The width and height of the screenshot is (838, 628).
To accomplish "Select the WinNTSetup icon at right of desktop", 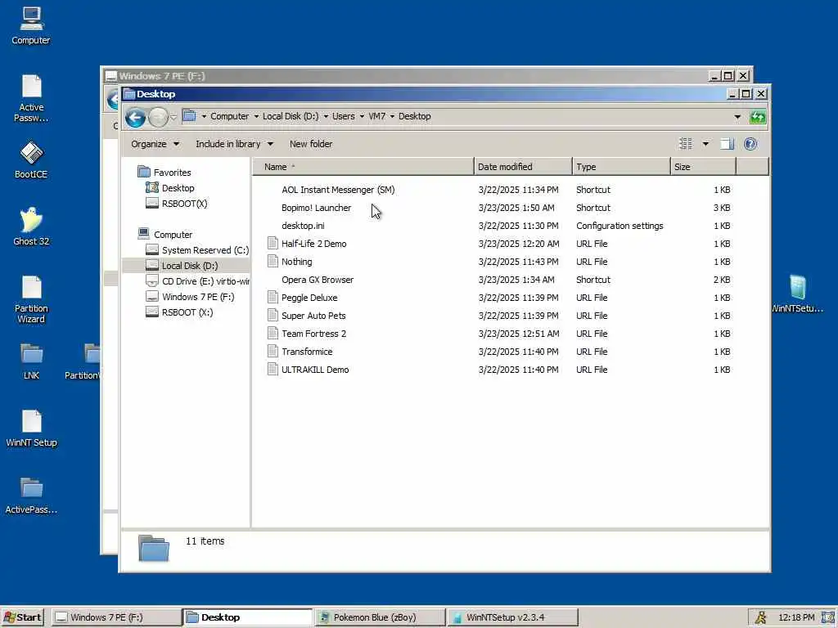I will click(797, 294).
